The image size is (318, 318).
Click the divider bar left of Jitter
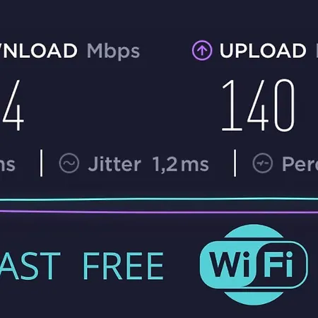pos(42,163)
